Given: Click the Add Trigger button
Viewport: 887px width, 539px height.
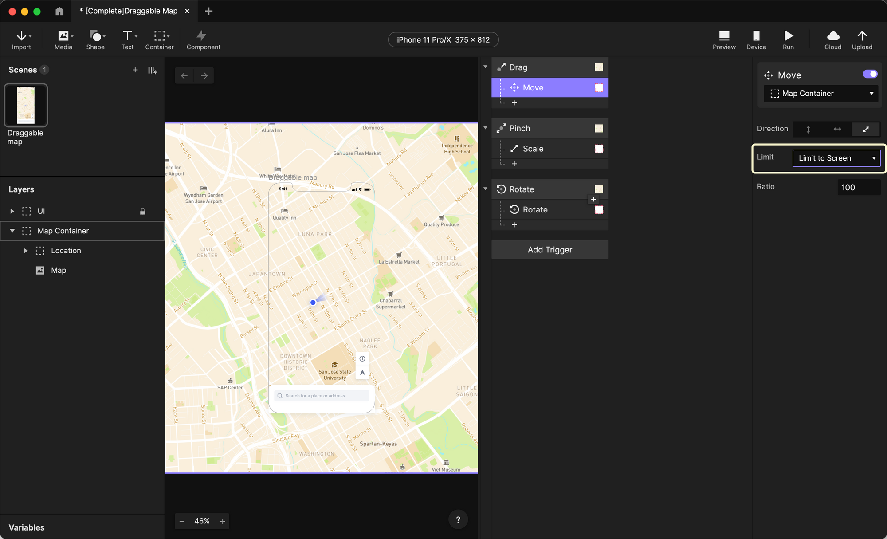Looking at the screenshot, I should (549, 250).
